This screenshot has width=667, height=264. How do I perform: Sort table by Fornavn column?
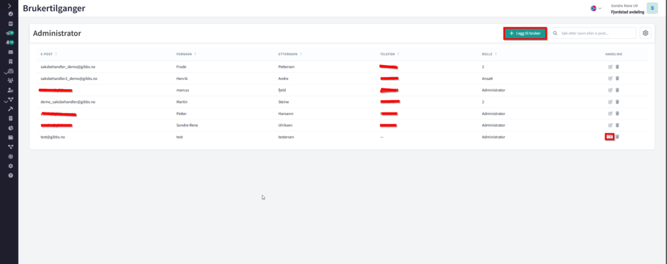(186, 54)
